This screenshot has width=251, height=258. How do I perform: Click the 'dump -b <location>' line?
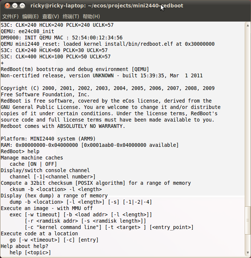pos(81,202)
